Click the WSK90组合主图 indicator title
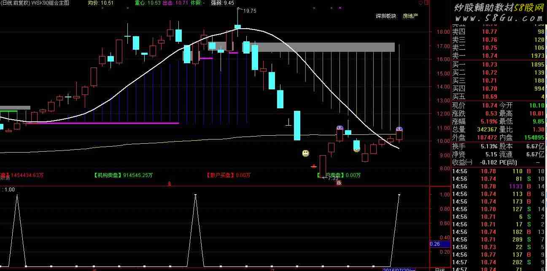This screenshot has width=547, height=271. tap(50, 3)
